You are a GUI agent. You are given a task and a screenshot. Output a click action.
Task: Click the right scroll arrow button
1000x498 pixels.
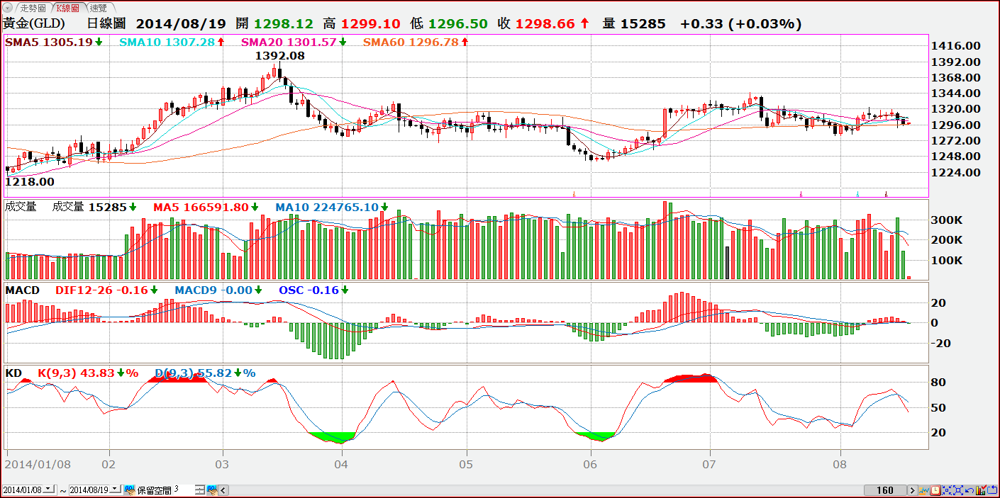[913, 490]
